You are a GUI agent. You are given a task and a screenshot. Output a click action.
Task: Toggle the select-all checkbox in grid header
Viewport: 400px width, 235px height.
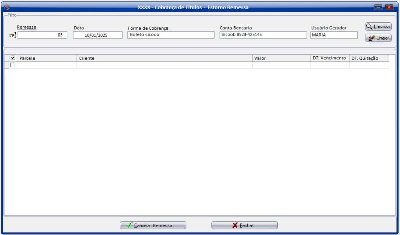13,58
